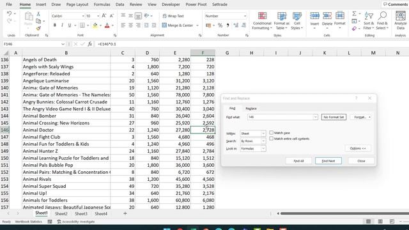Increase font size icon
409x230 pixels.
tap(104, 16)
